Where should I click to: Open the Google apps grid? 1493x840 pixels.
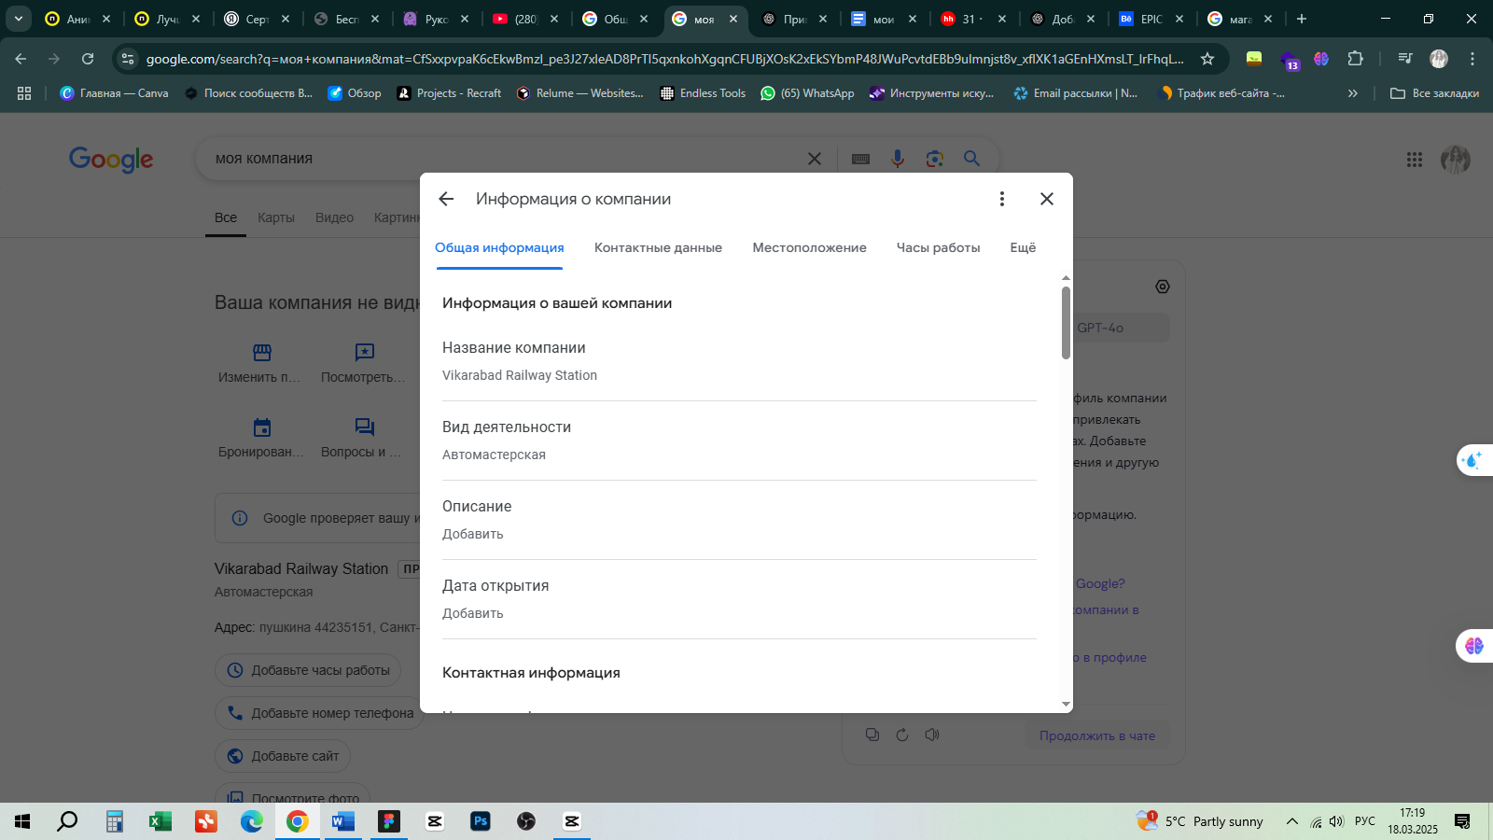coord(1415,160)
